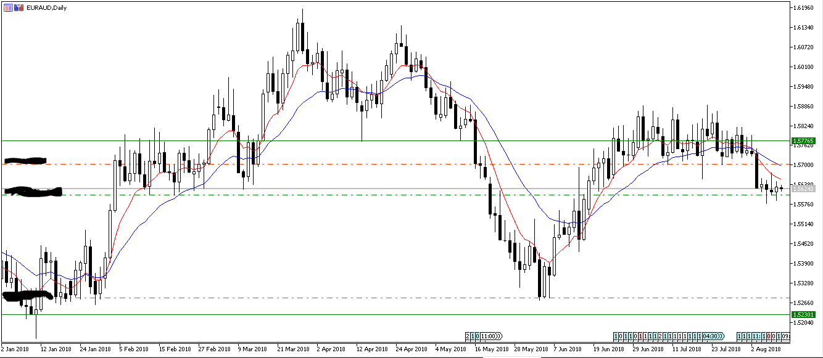The width and height of the screenshot is (823, 358).
Task: Toggle the one-click trading panel icon
Action: click(8, 7)
